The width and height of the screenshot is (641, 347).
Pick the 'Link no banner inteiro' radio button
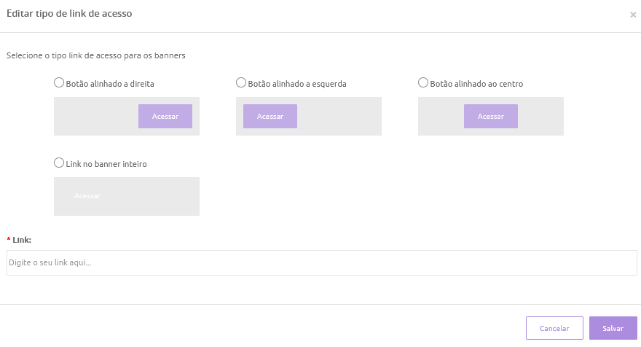[x=59, y=163]
